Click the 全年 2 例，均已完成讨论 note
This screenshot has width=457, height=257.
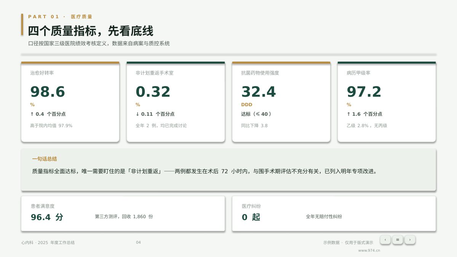(161, 126)
